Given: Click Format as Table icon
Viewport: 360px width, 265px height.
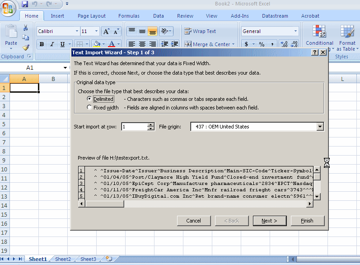Looking at the screenshot, I should (347, 31).
